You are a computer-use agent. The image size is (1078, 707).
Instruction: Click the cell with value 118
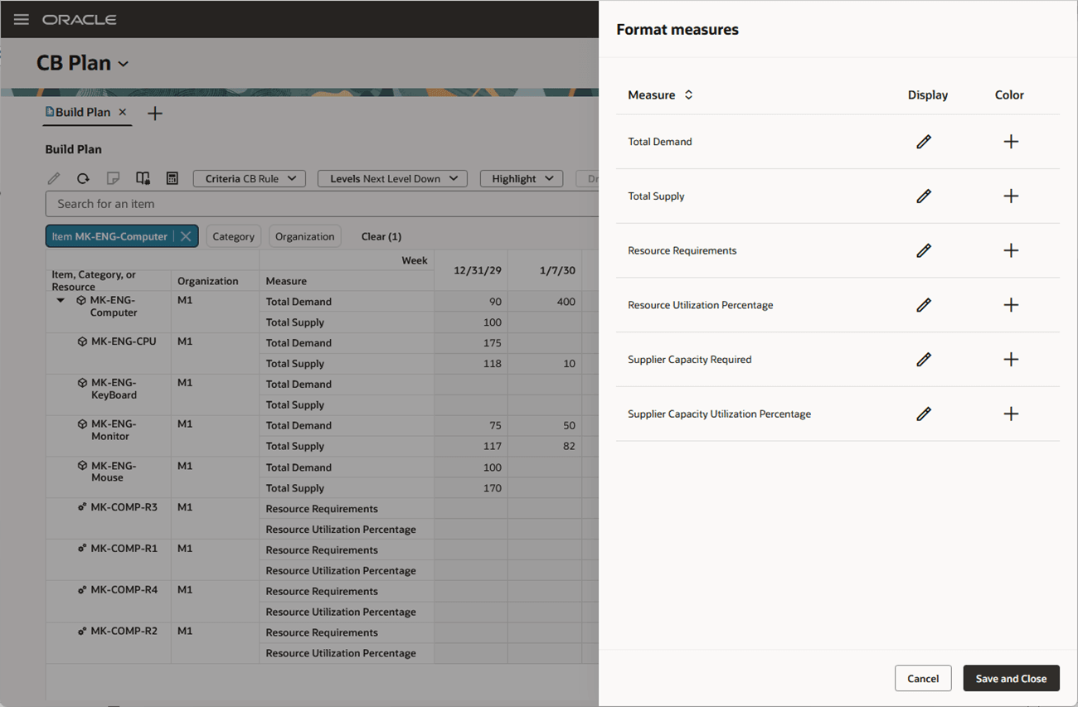pos(471,364)
